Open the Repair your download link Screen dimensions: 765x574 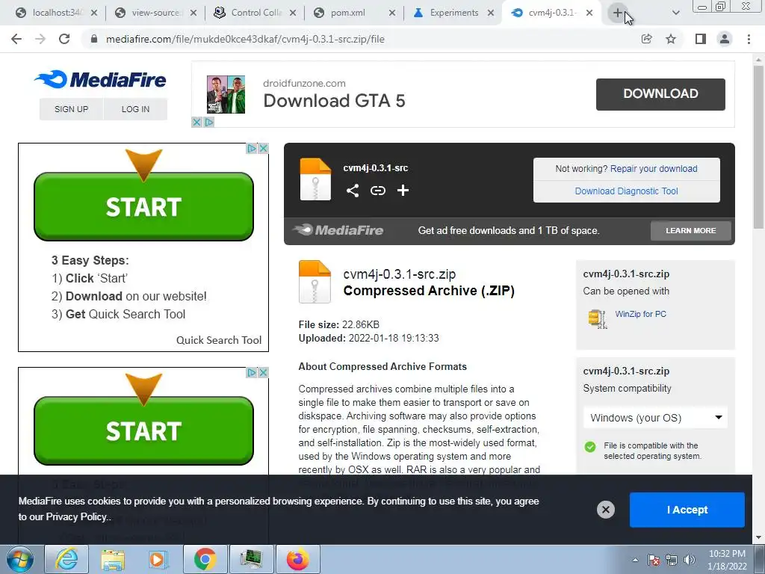[654, 168]
